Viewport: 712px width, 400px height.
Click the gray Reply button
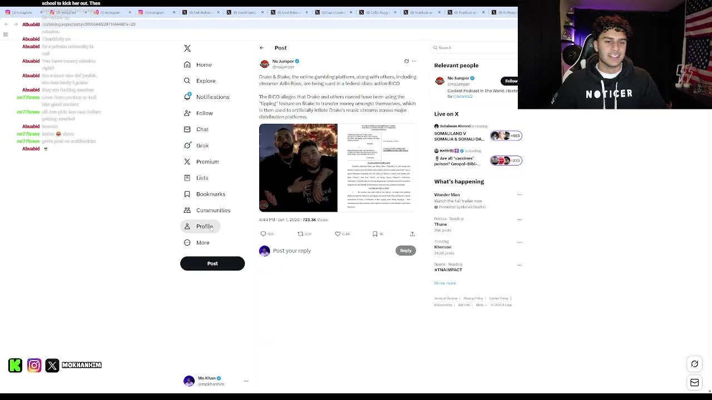pos(406,251)
